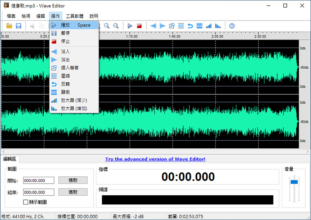Image resolution: width=311 pixels, height=220 pixels.
Task: Open help via the question mark icon
Action: pyautogui.click(x=232, y=26)
